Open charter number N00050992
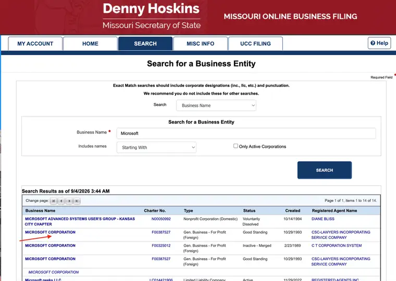 [161, 219]
